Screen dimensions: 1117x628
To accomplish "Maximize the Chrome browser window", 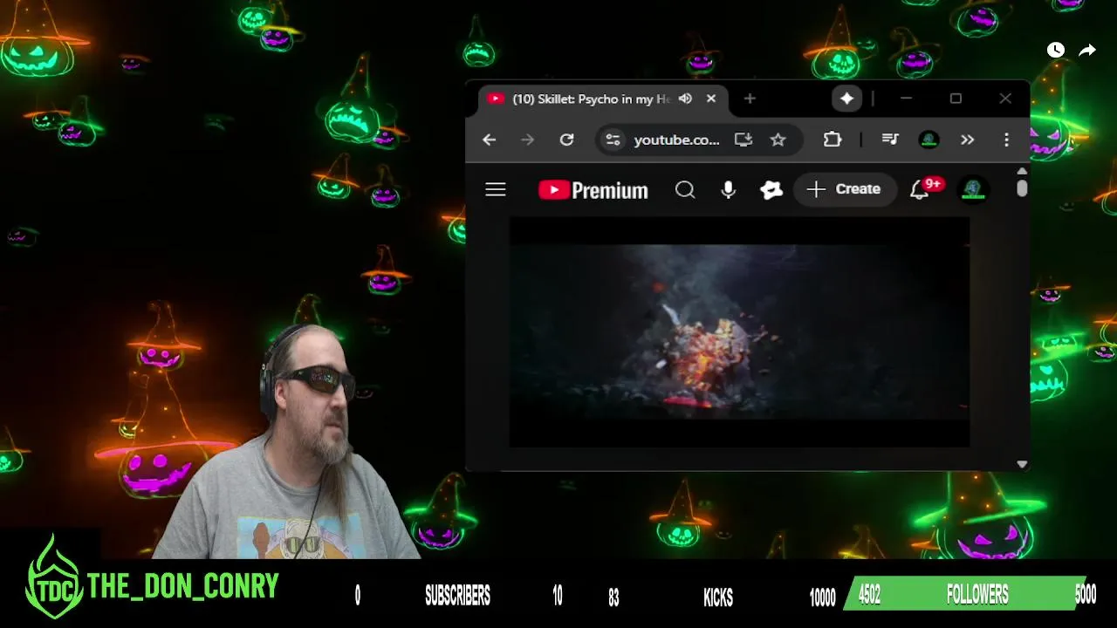I will click(956, 99).
